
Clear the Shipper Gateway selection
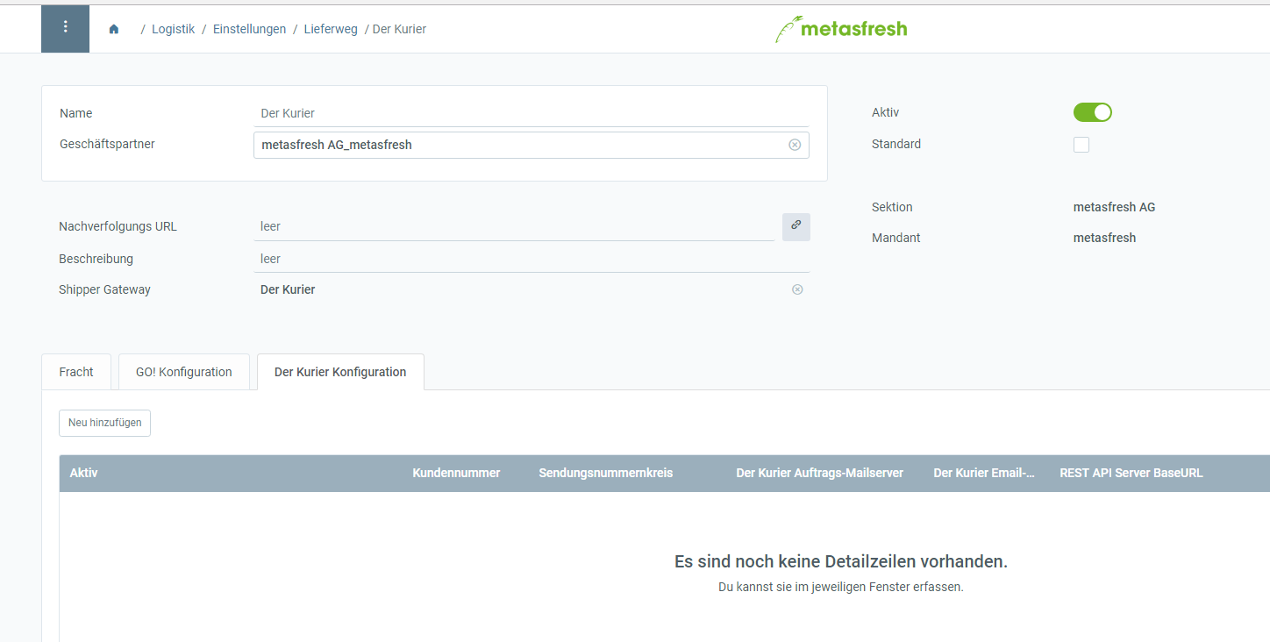pos(797,289)
